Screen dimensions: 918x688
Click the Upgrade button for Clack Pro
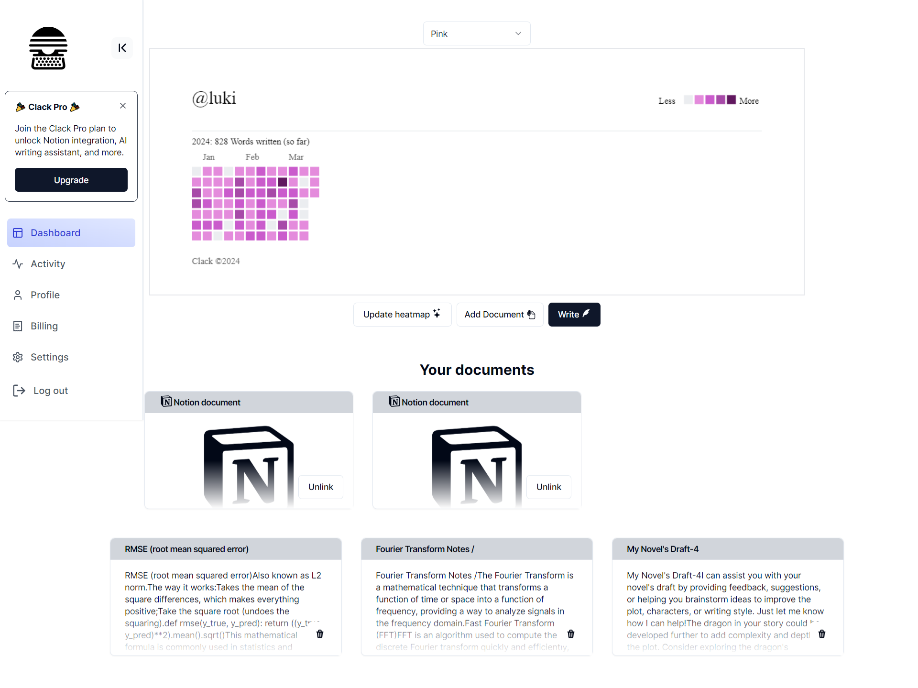(71, 180)
